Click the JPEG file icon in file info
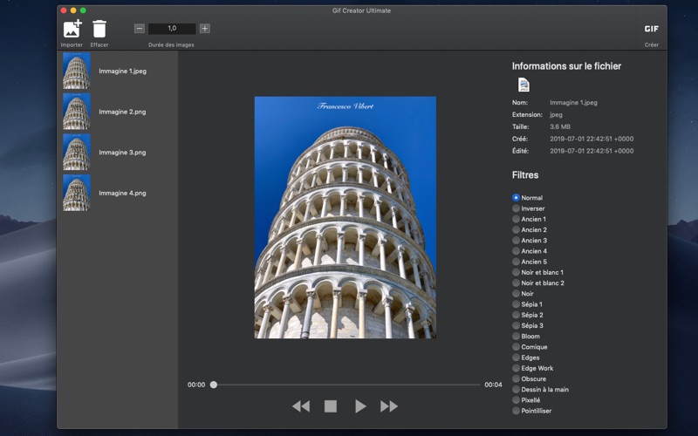Image resolution: width=698 pixels, height=436 pixels. [523, 85]
